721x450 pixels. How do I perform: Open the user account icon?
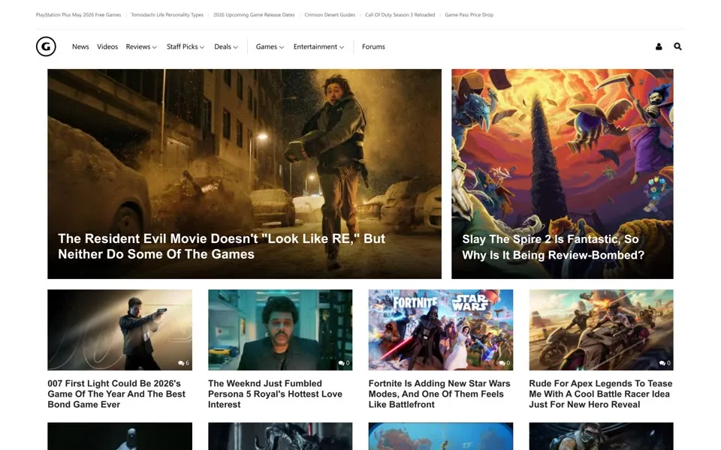659,46
